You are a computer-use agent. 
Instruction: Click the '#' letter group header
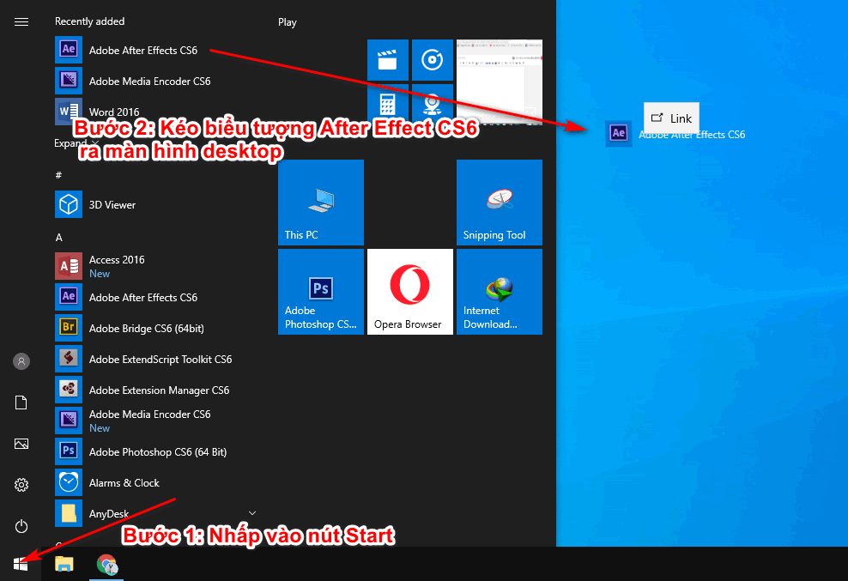pyautogui.click(x=58, y=175)
